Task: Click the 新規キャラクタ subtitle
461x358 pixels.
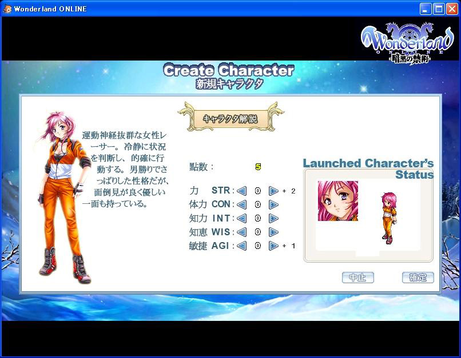Action: [x=229, y=84]
